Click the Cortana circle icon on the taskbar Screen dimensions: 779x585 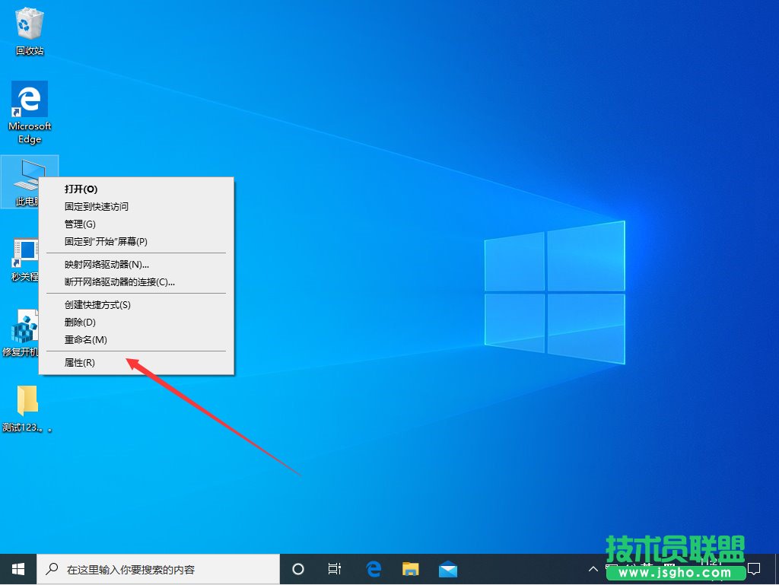tap(297, 568)
